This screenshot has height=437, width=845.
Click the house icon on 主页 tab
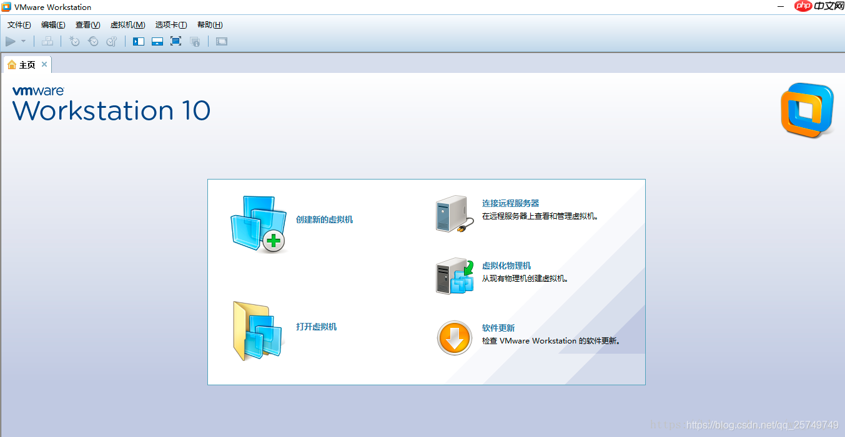[12, 65]
